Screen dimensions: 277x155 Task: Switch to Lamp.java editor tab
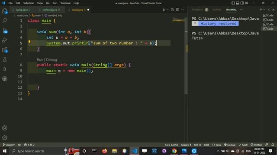pyautogui.click(x=23, y=9)
